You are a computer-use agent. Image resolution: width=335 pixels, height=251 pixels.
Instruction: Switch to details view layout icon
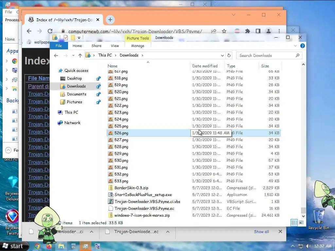[x=294, y=223]
